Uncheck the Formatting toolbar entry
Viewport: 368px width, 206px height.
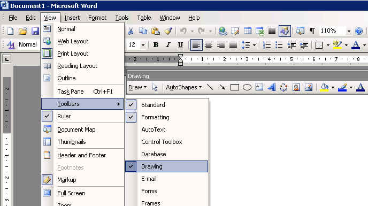click(167, 117)
